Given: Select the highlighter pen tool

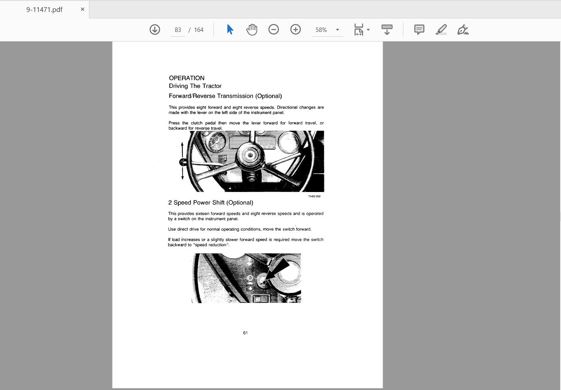Looking at the screenshot, I should pyautogui.click(x=441, y=30).
